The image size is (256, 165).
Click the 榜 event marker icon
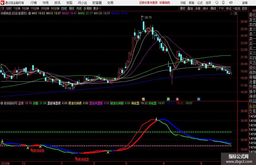(143, 99)
